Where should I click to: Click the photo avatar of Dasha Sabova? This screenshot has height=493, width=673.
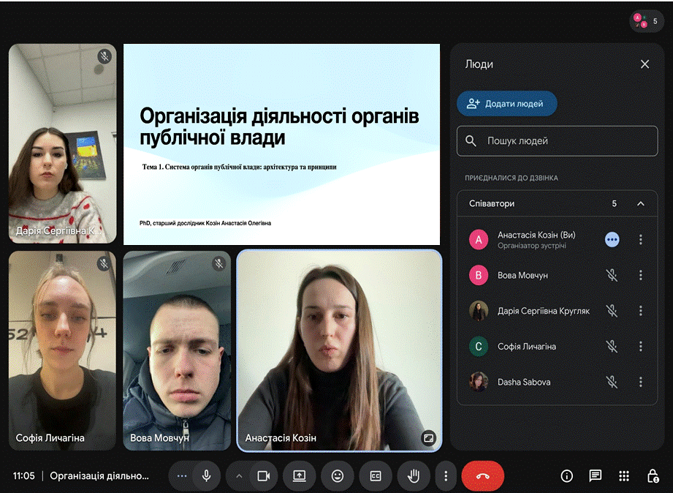tap(479, 382)
